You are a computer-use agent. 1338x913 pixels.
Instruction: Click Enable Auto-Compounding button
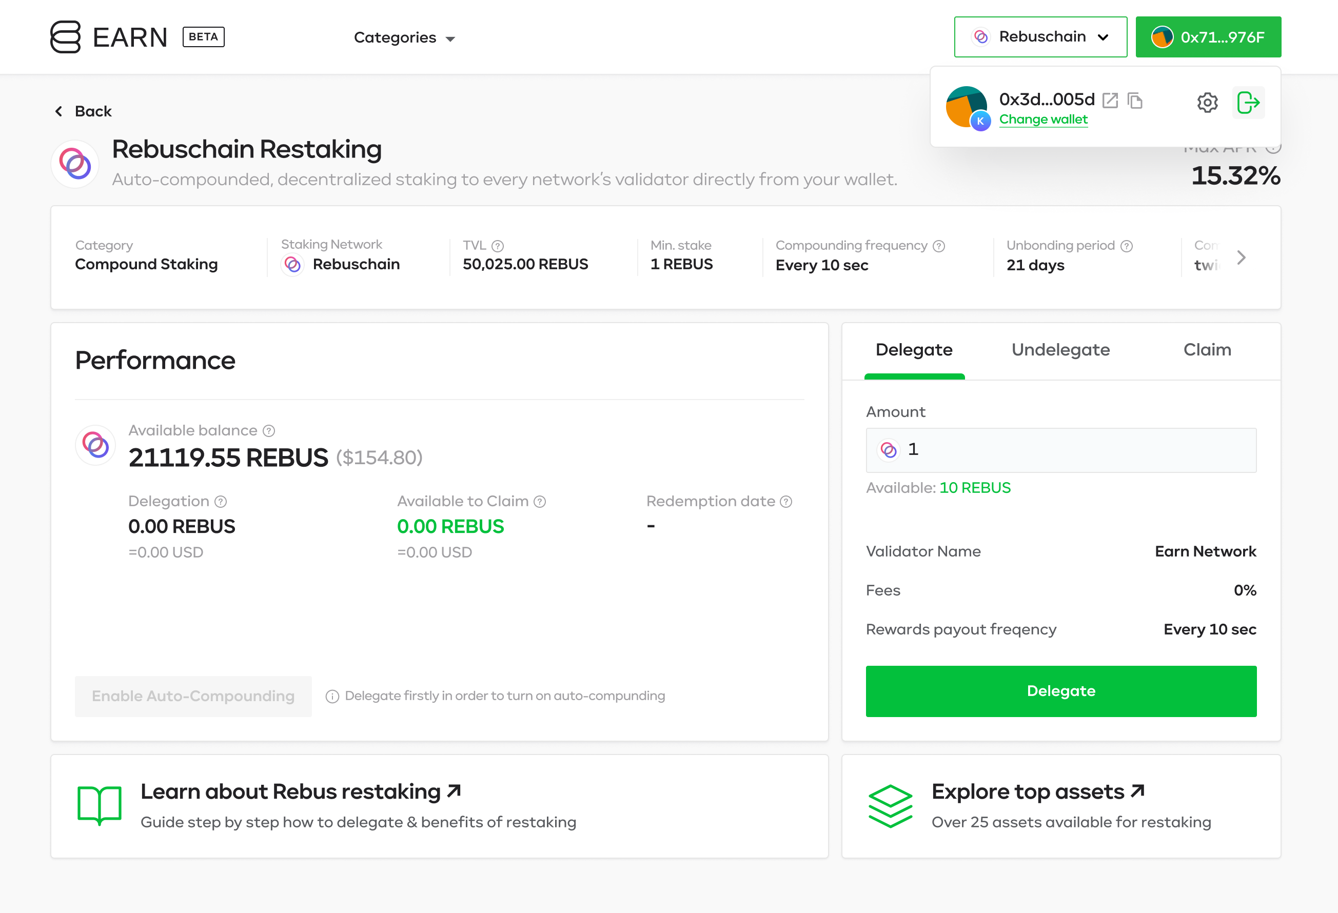coord(193,696)
